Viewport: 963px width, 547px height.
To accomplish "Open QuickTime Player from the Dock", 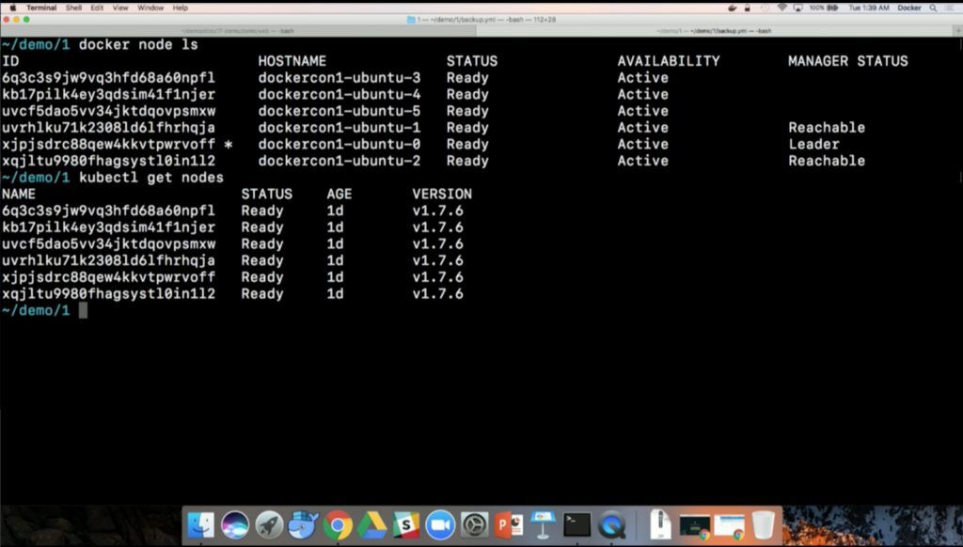I will [611, 524].
